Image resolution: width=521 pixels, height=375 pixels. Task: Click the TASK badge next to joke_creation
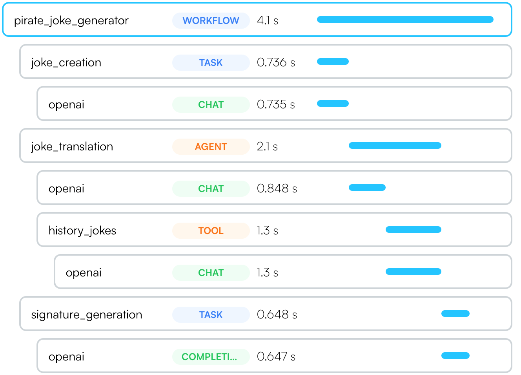click(211, 62)
